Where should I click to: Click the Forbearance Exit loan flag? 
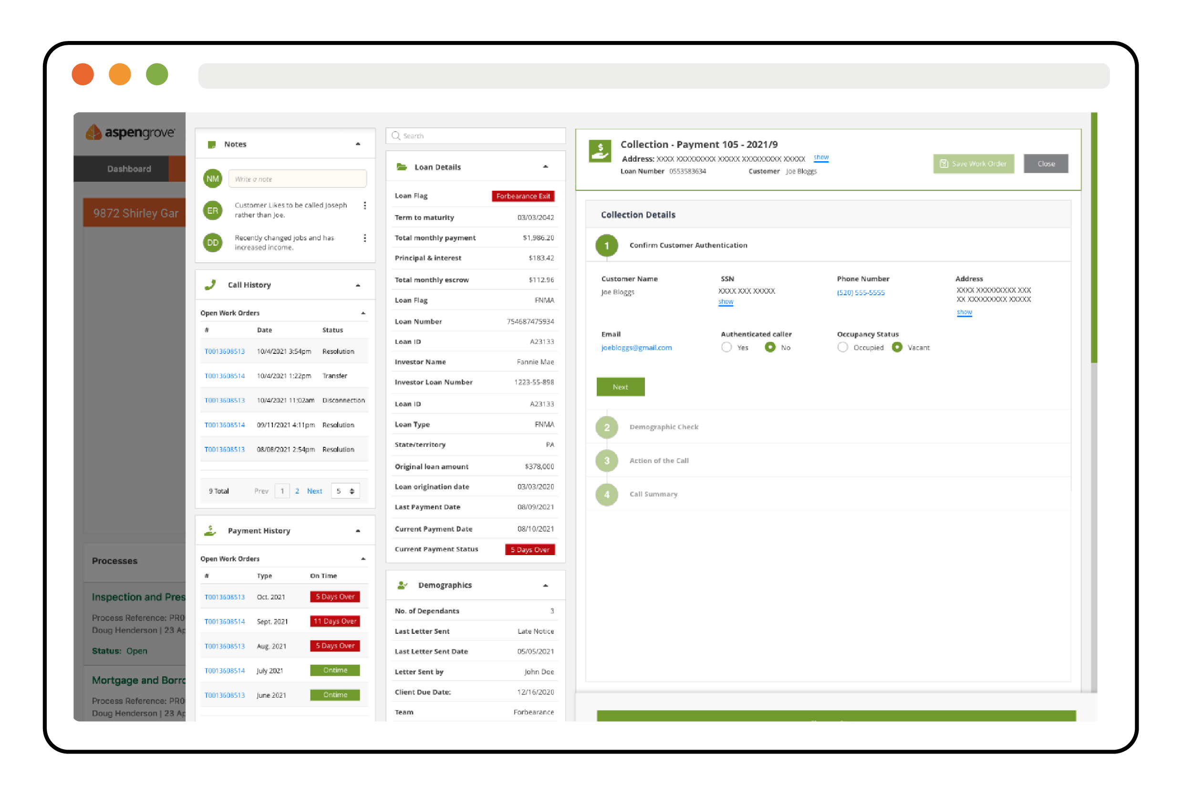[523, 196]
